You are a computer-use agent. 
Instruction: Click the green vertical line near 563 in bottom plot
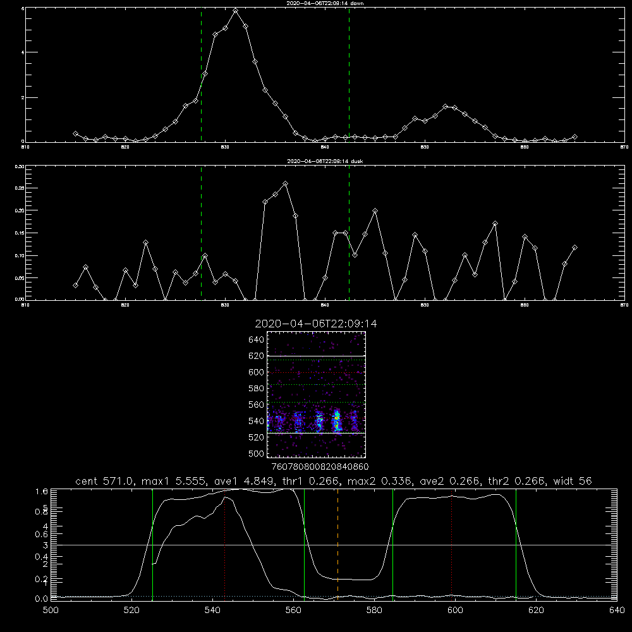(305, 544)
